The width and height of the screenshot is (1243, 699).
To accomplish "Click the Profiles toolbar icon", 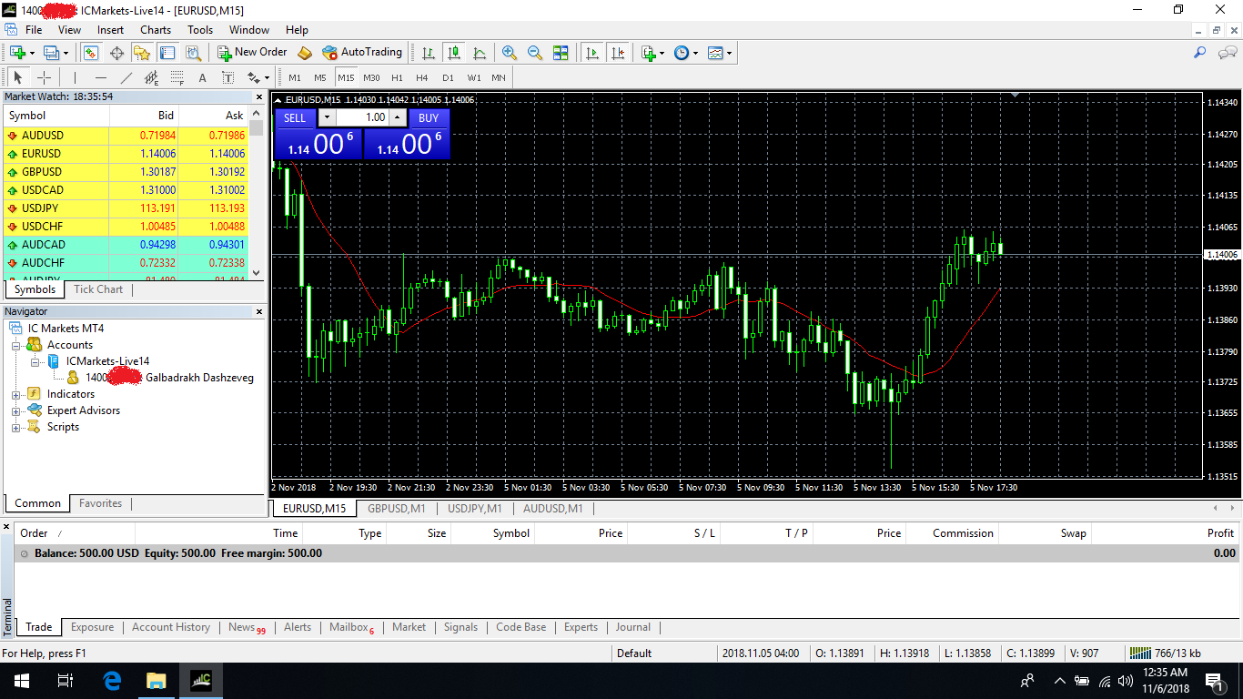I will tap(52, 53).
